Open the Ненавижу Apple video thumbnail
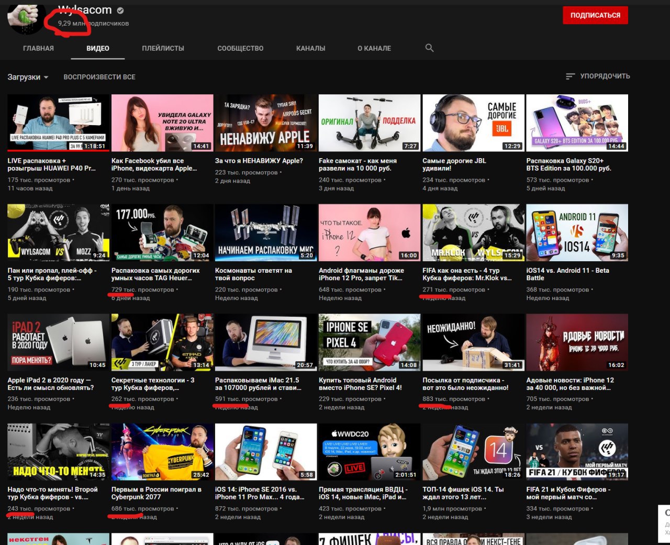The image size is (670, 545). [266, 123]
